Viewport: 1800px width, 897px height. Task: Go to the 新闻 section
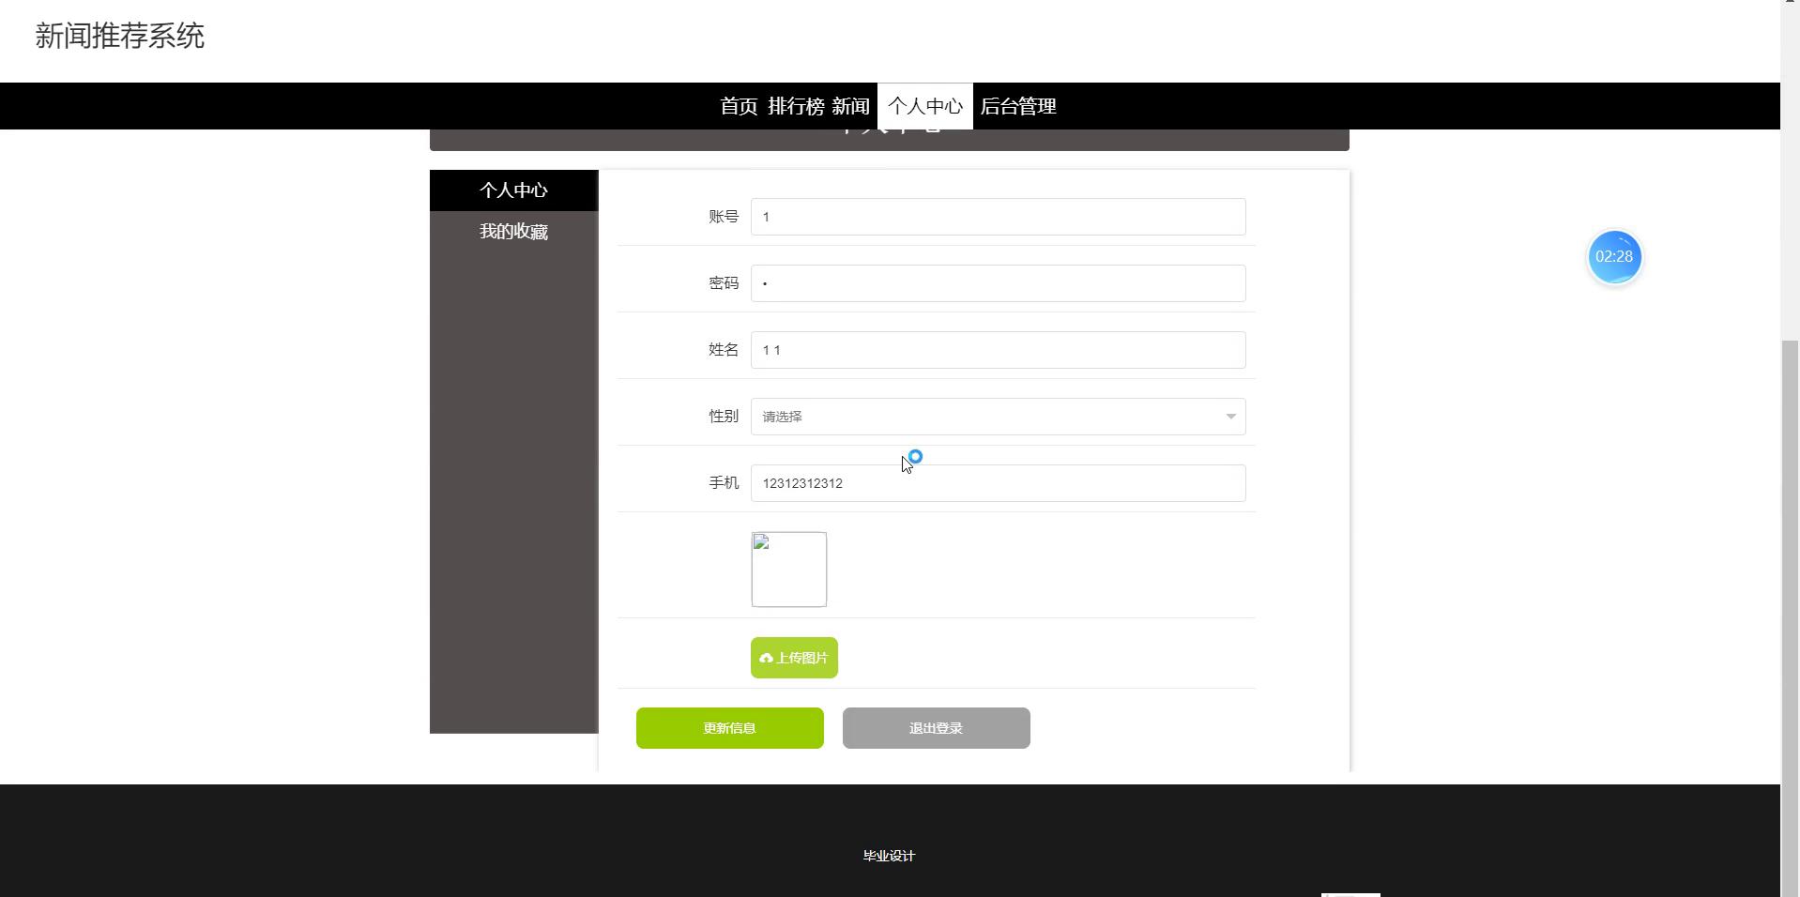coord(850,106)
